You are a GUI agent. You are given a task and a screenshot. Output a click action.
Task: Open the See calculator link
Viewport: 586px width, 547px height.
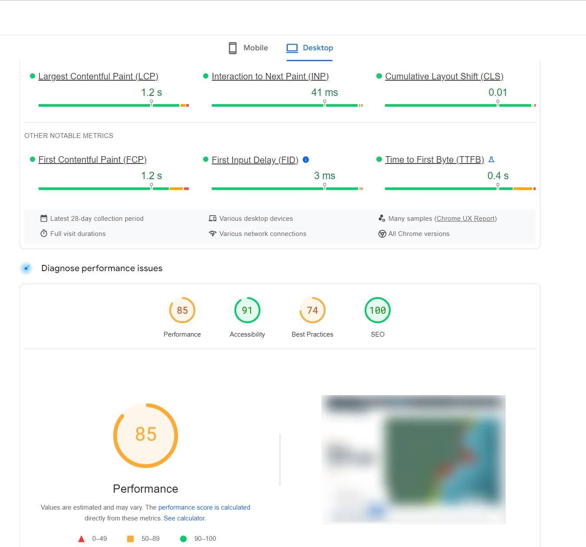click(x=184, y=518)
